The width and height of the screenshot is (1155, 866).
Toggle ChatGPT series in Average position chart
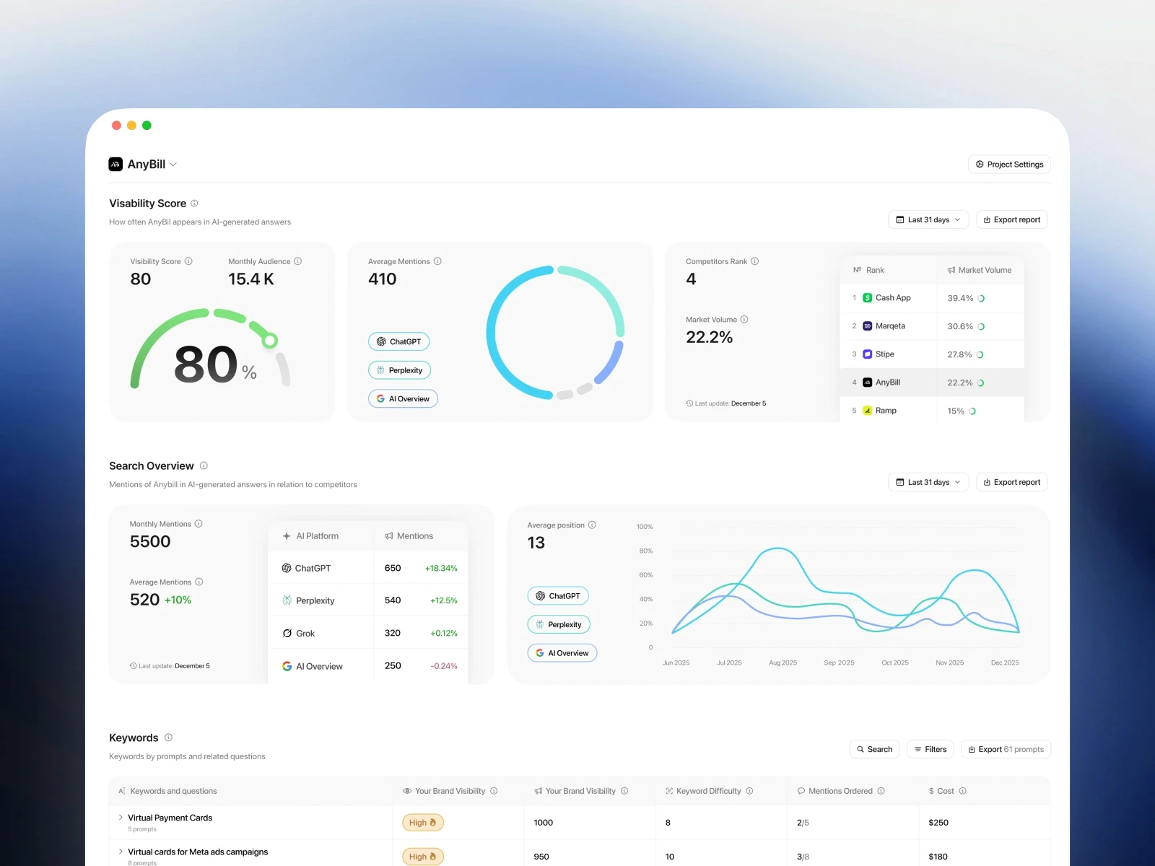point(558,596)
